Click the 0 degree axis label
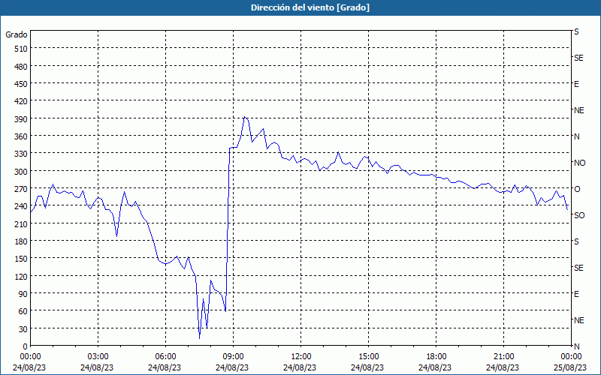This screenshot has width=601, height=375. tap(26, 346)
